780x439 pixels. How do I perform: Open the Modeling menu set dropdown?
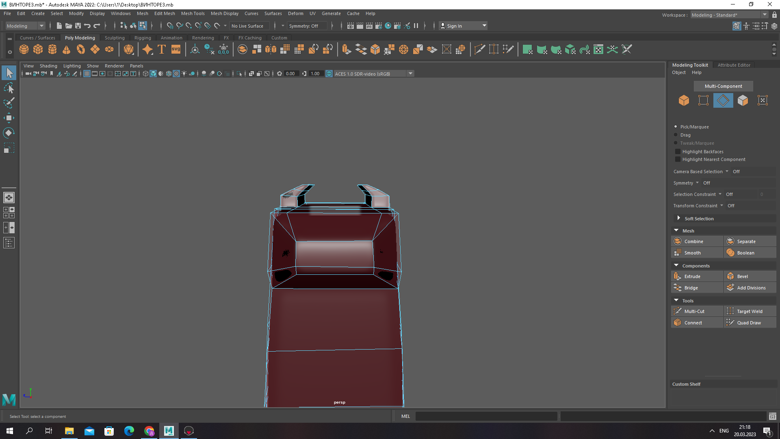tap(25, 26)
